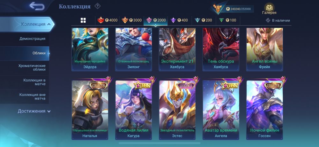Select the Хаябуса Эксперимент 21 skin
Image resolution: width=319 pixels, height=147 pixels.
[x=177, y=49]
